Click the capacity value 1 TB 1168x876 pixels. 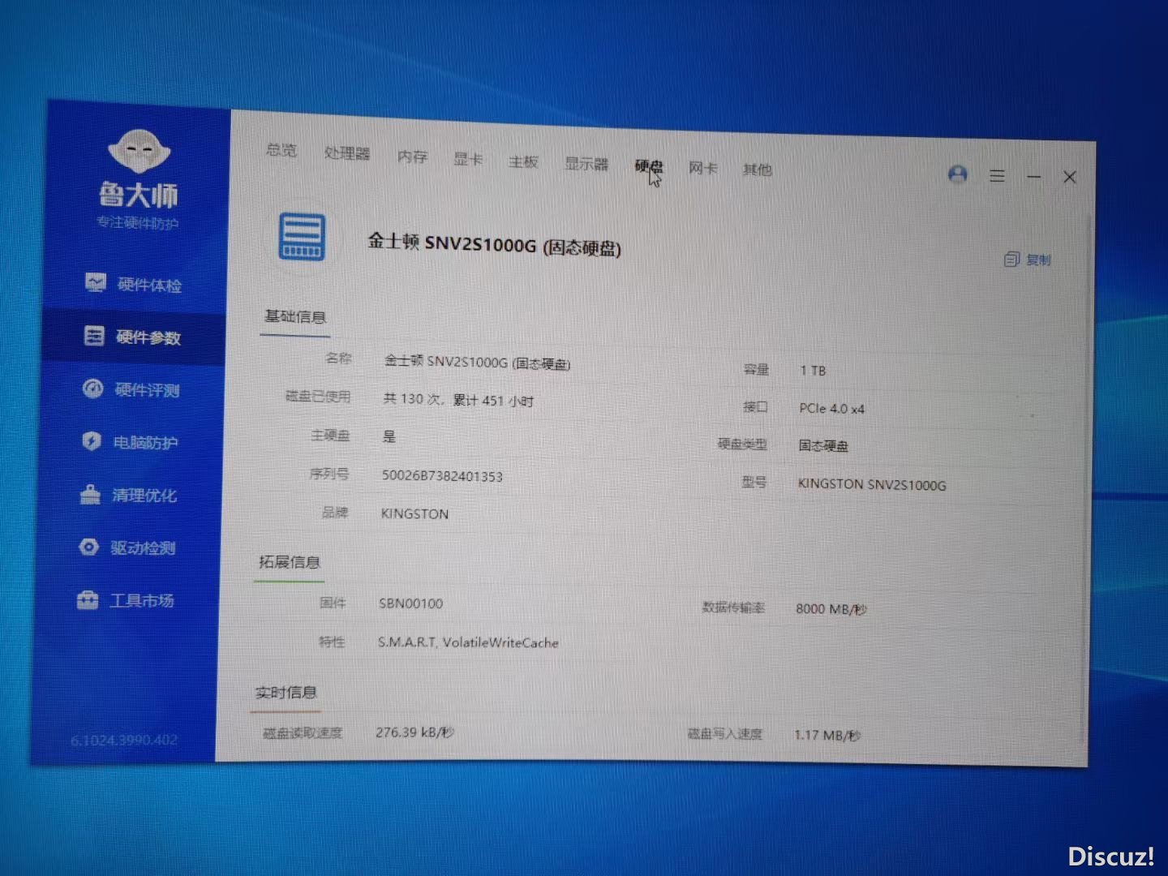pos(813,371)
